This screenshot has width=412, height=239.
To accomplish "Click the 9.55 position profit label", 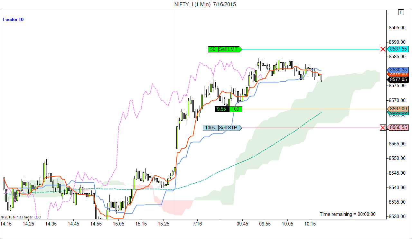I will pyautogui.click(x=222, y=109).
